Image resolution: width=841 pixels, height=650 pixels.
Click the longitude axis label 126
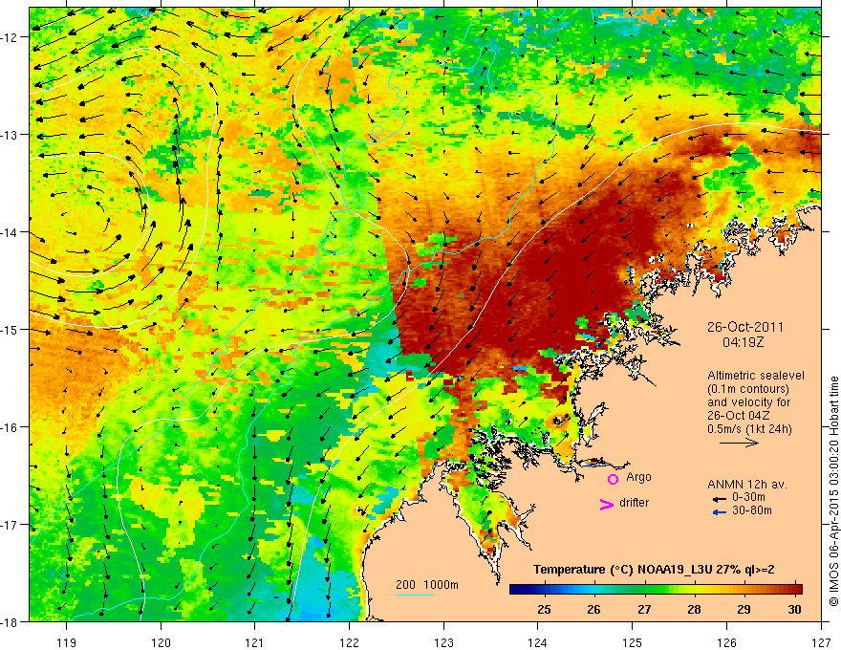tap(726, 642)
